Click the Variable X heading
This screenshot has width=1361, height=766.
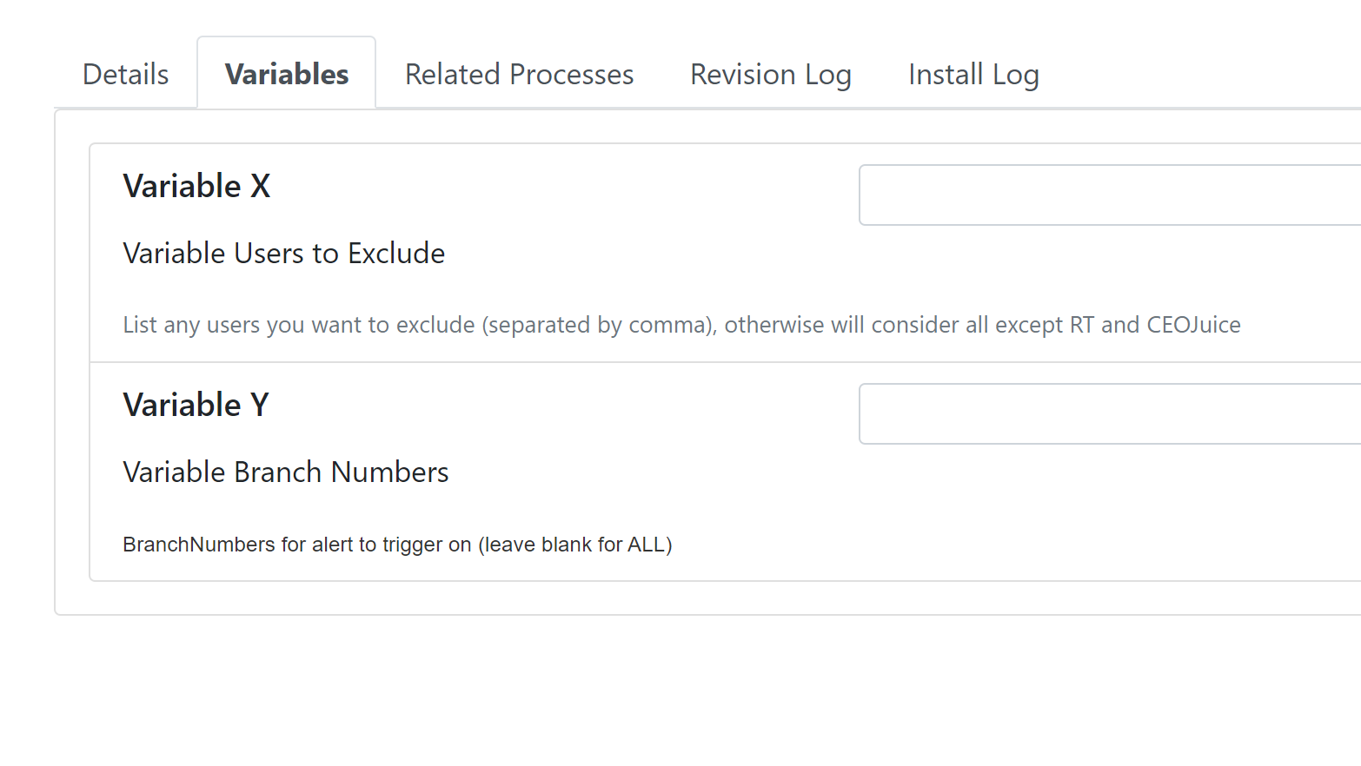(197, 186)
